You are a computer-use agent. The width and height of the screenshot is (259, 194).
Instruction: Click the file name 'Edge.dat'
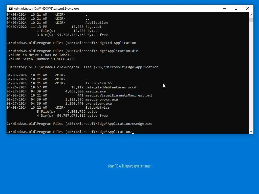tap(94, 27)
